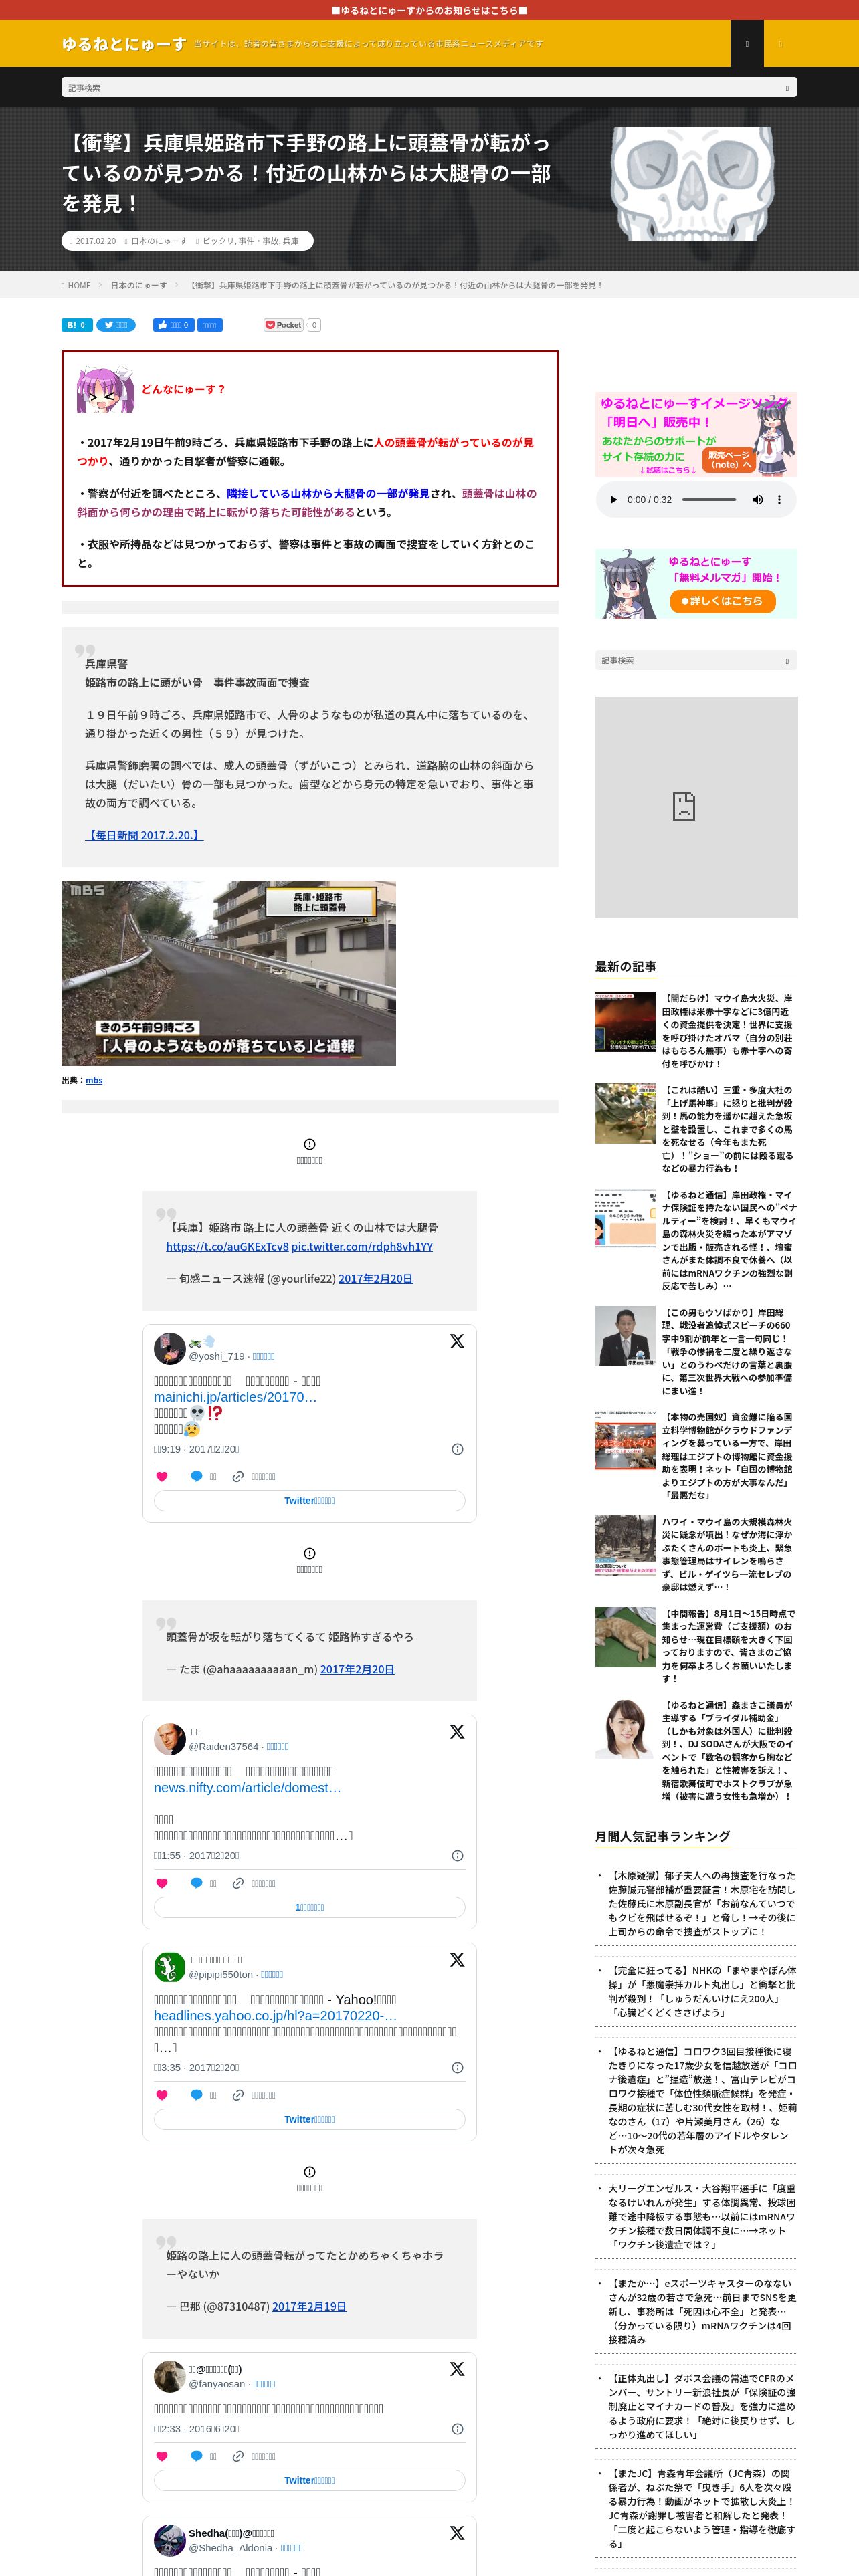Open the mbs source link
859x2576 pixels.
pyautogui.click(x=94, y=1080)
